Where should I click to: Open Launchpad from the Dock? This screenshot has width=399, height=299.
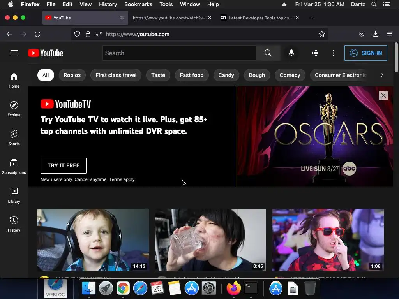106,288
